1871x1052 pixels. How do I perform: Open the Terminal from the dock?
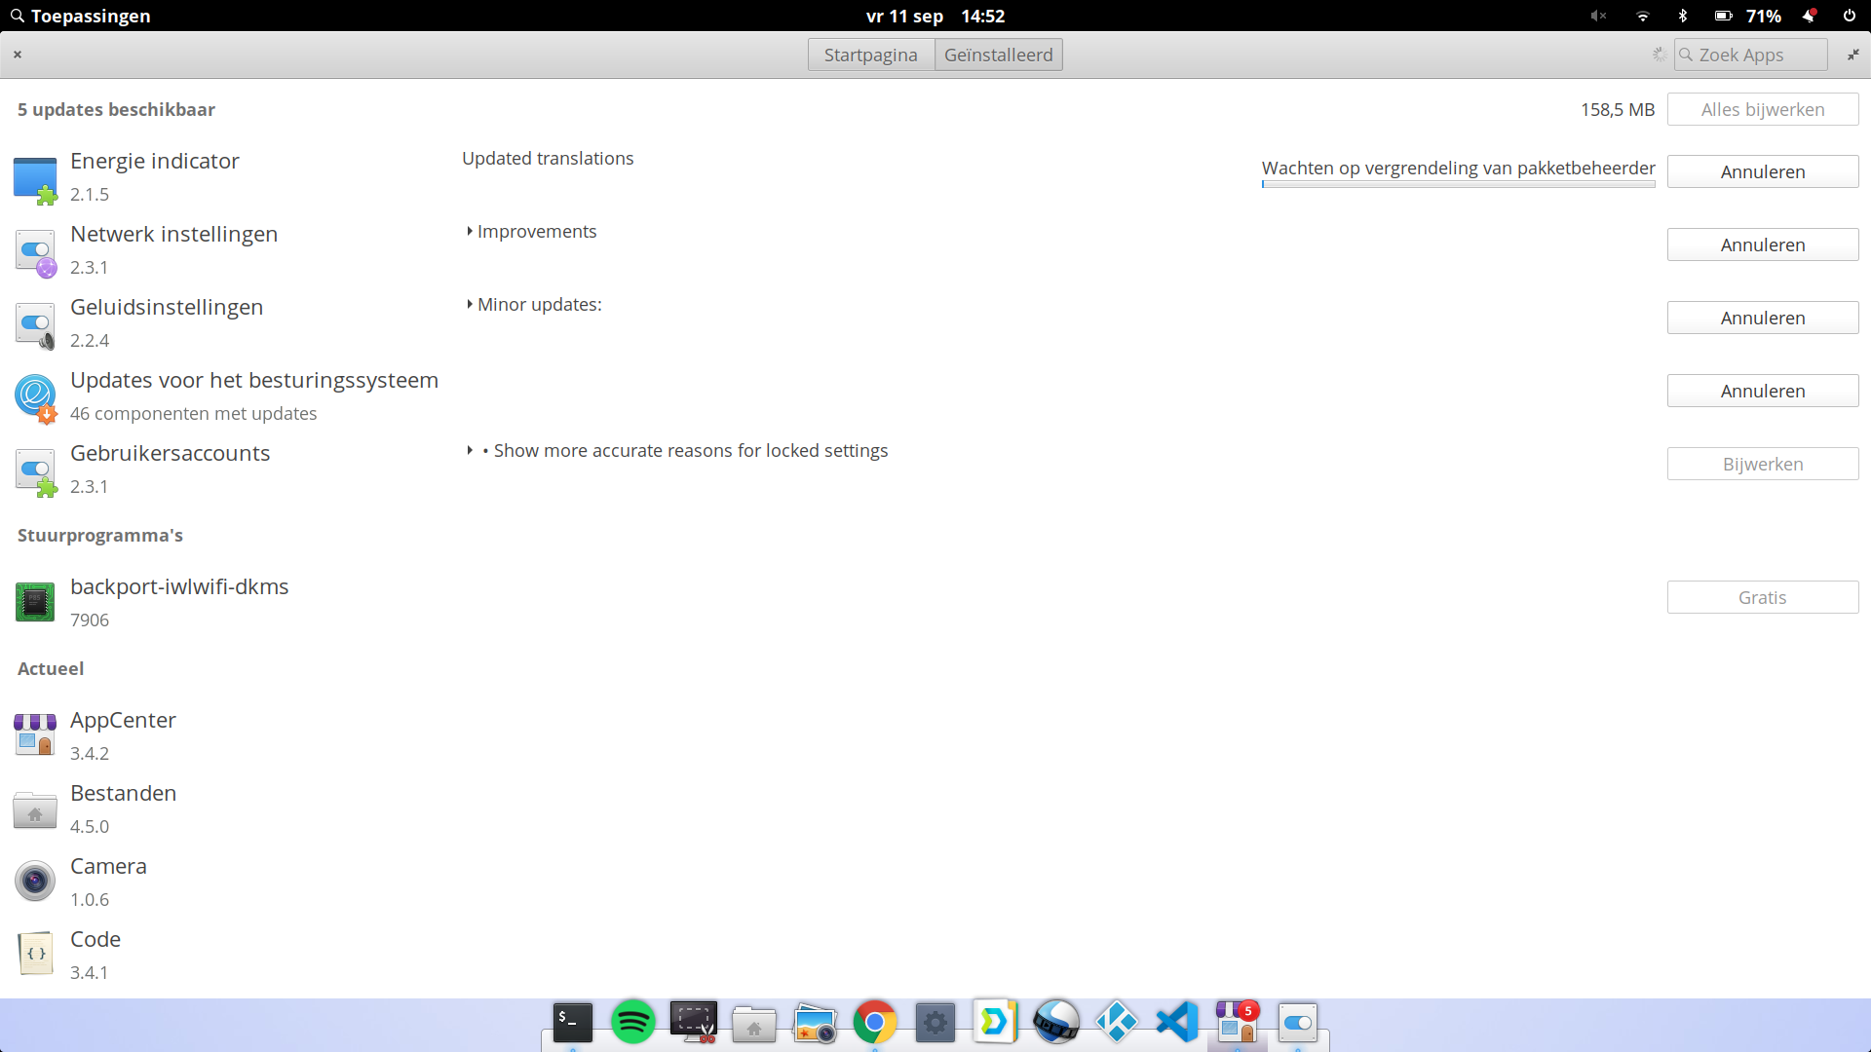point(572,1022)
